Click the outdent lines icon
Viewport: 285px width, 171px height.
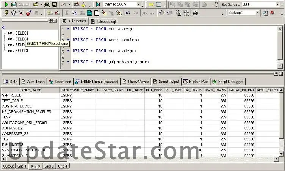[x=162, y=13]
